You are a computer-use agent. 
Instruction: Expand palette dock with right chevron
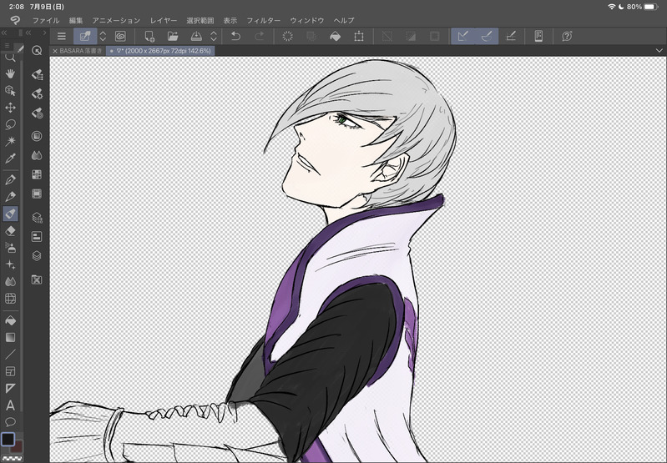(44, 33)
